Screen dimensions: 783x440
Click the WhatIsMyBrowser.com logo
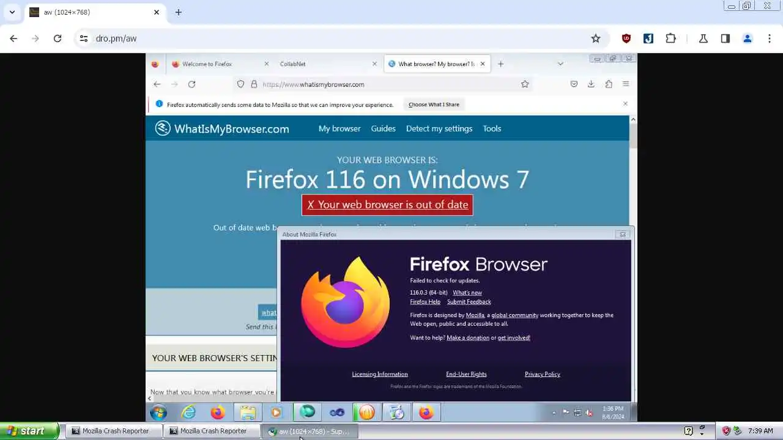click(x=222, y=128)
